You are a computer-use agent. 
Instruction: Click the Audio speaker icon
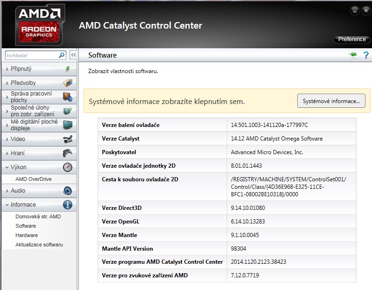[68, 191]
